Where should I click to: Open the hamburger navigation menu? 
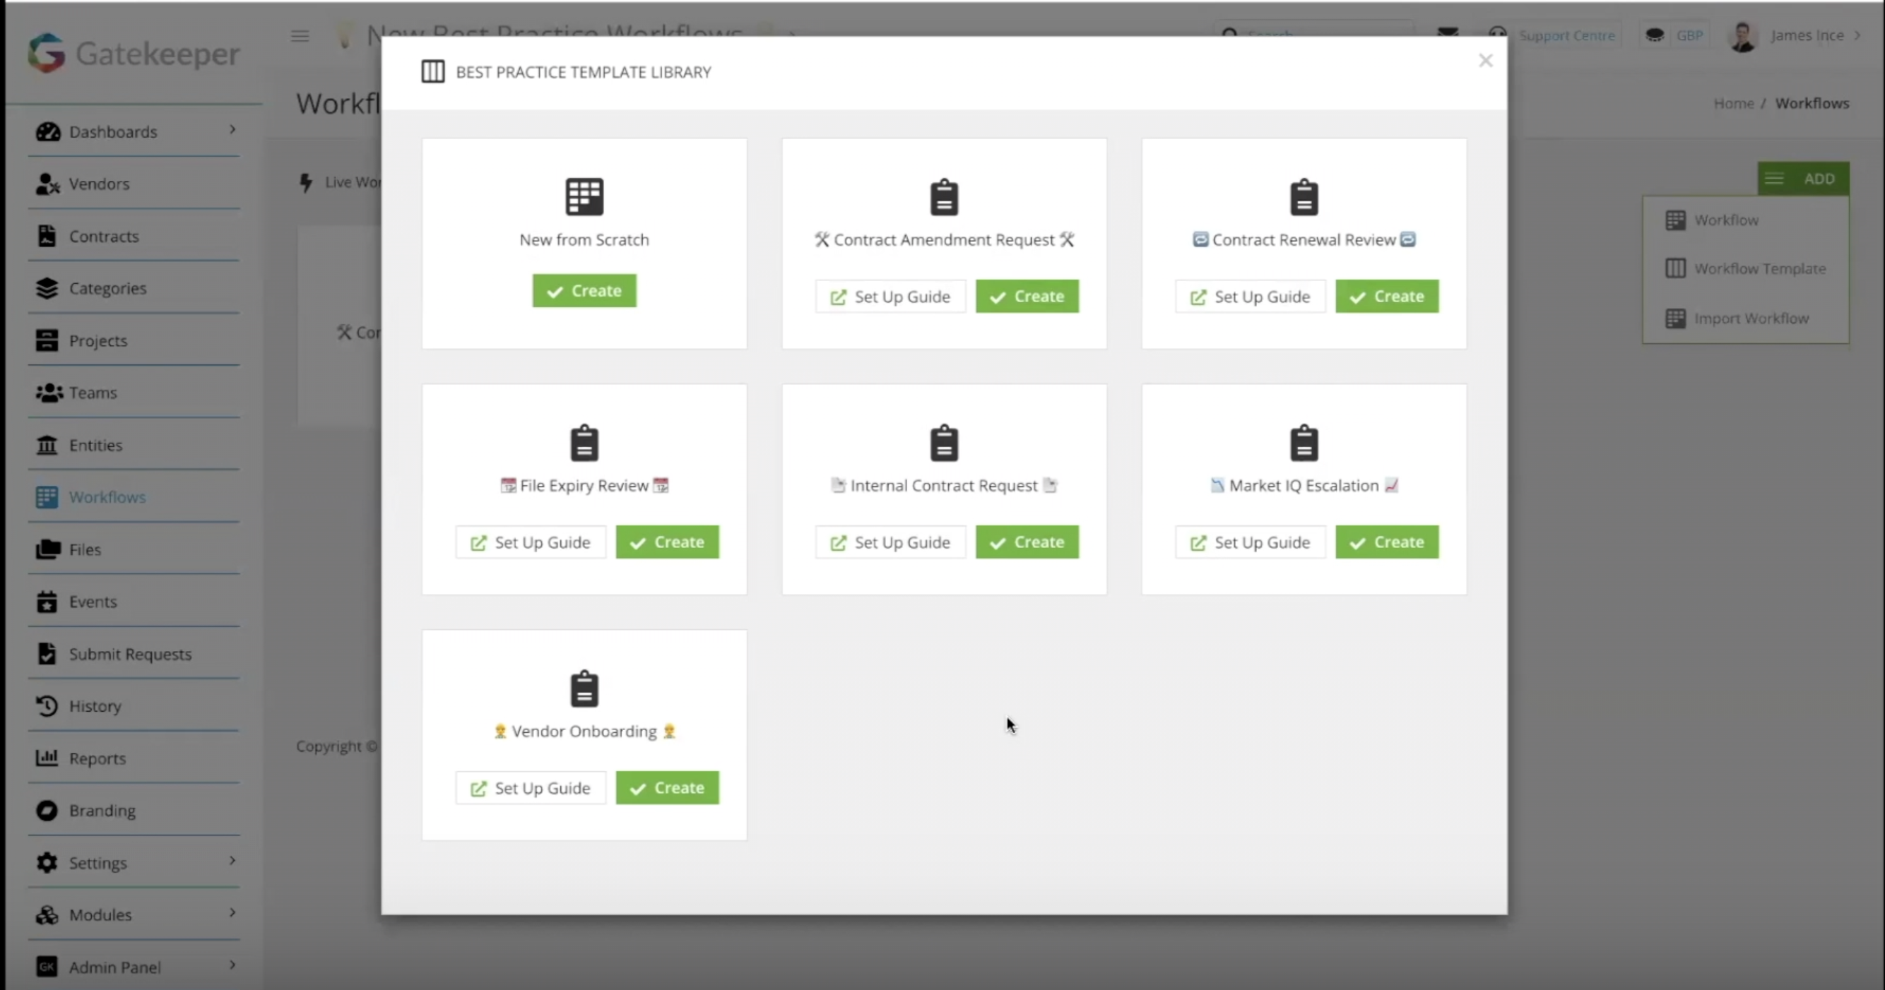(x=300, y=35)
